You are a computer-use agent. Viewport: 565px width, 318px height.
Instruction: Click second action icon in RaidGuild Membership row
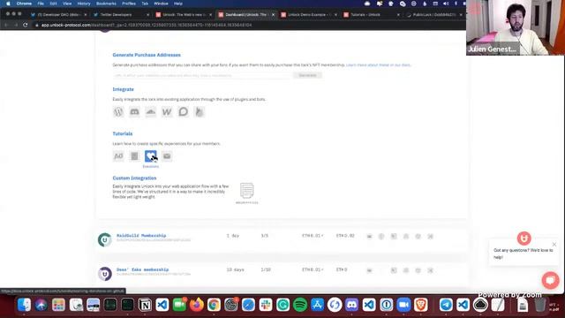[381, 237]
